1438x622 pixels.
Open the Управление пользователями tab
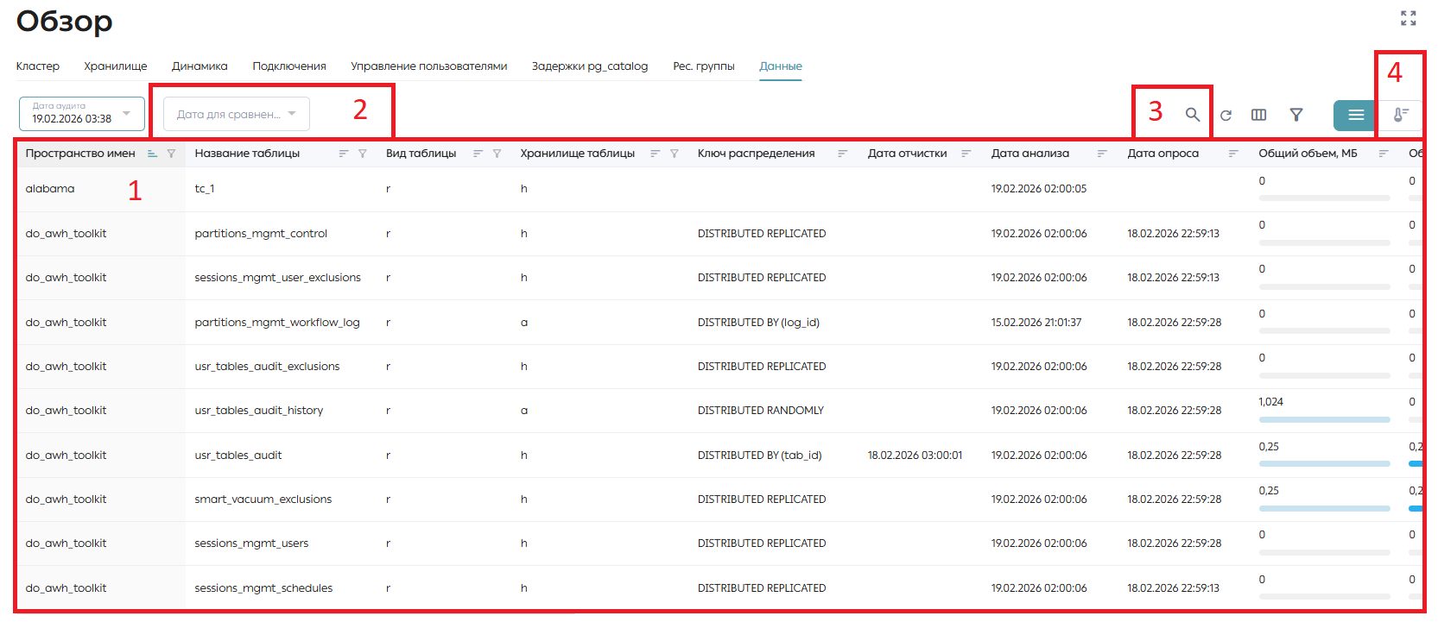429,66
